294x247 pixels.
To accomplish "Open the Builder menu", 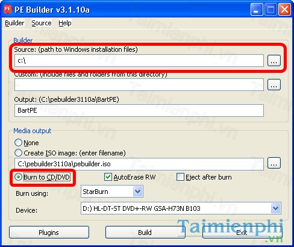I will 14,23.
